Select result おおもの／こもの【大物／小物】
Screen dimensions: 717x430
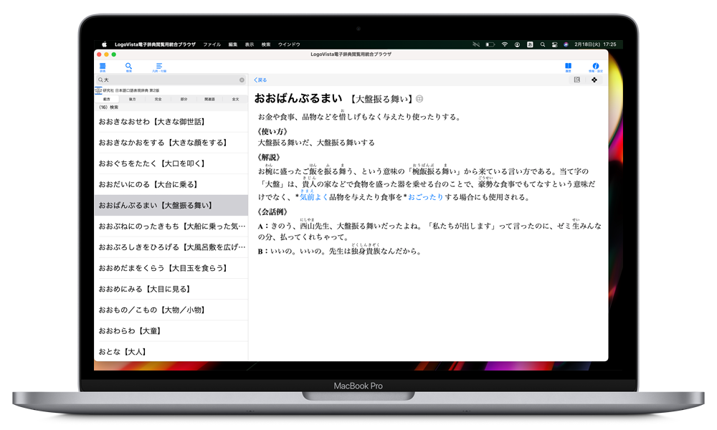[x=171, y=310]
